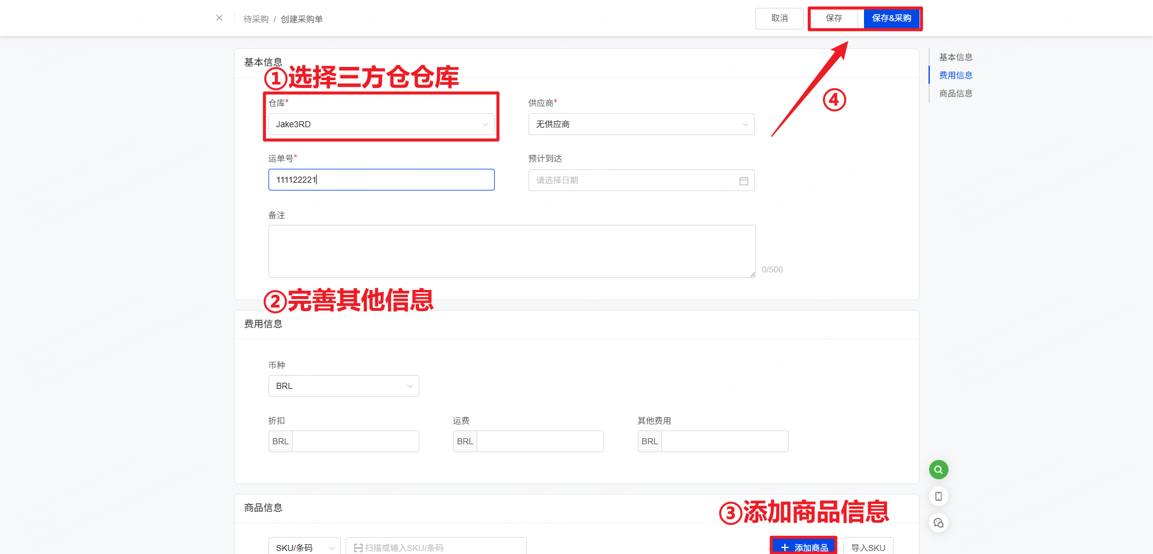Screen dimensions: 1153x554
Task: Click the 取消 cancel button
Action: point(779,19)
